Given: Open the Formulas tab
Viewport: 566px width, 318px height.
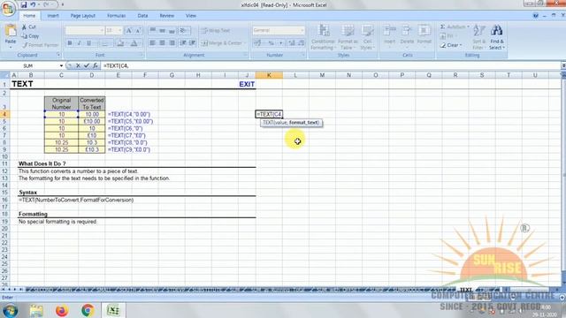Looking at the screenshot, I should pyautogui.click(x=116, y=16).
